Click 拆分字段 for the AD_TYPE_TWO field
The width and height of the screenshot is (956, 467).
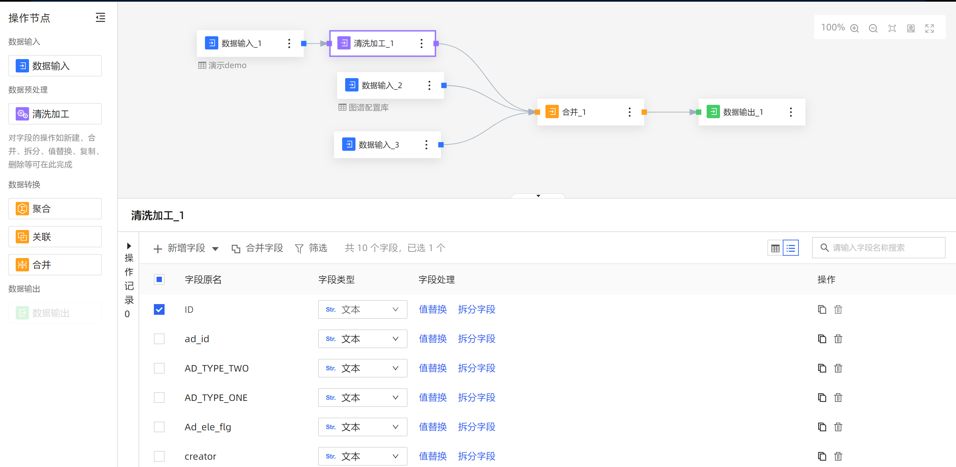tap(477, 368)
